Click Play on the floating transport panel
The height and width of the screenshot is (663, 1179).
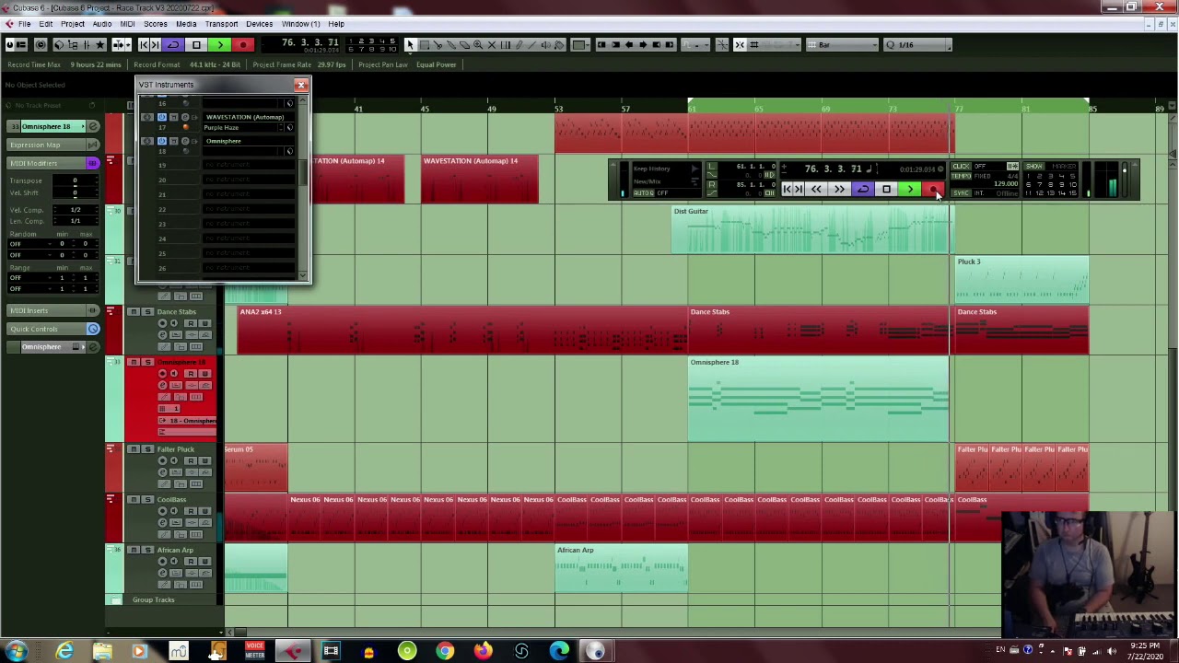click(910, 189)
